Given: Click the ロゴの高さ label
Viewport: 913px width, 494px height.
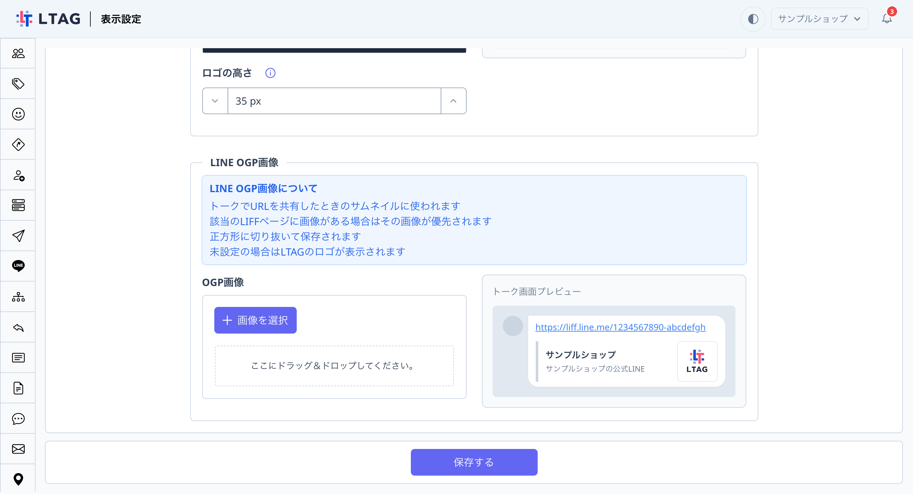Looking at the screenshot, I should coord(227,73).
